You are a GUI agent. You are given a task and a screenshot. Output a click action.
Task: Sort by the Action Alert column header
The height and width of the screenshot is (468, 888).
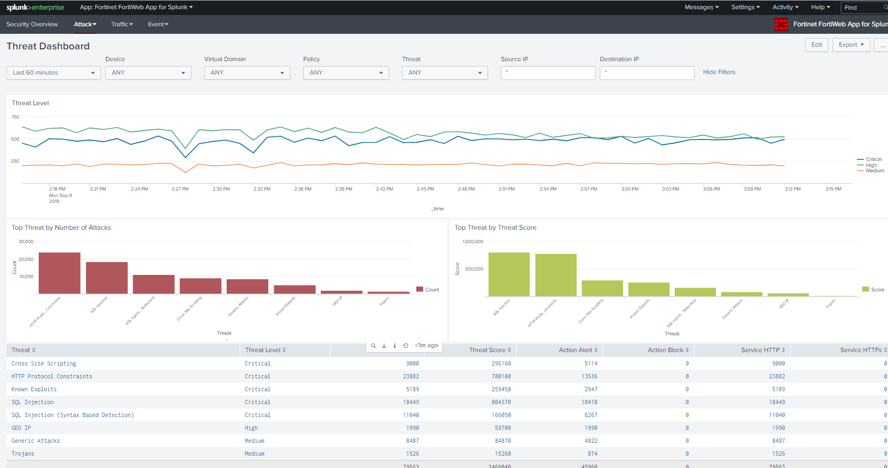pos(578,350)
